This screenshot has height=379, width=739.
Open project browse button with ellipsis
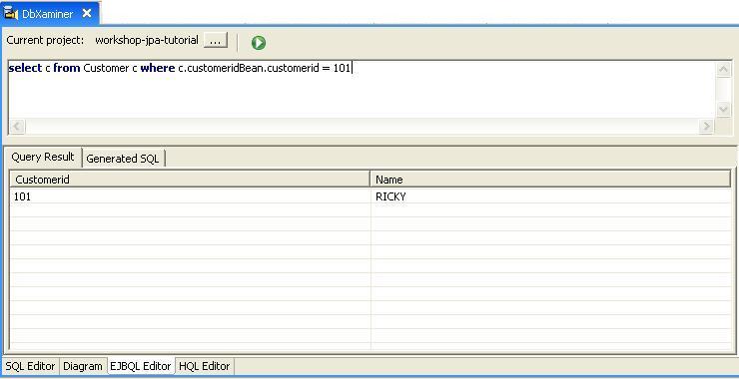pos(216,41)
